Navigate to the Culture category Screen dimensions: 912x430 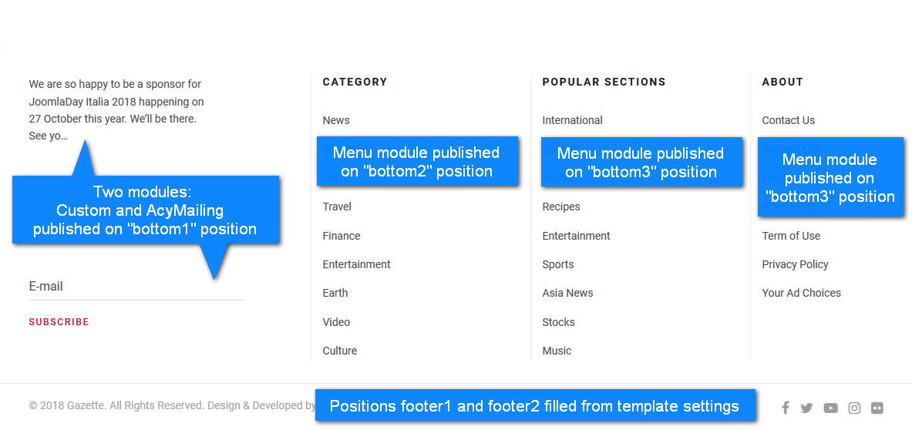click(x=340, y=351)
